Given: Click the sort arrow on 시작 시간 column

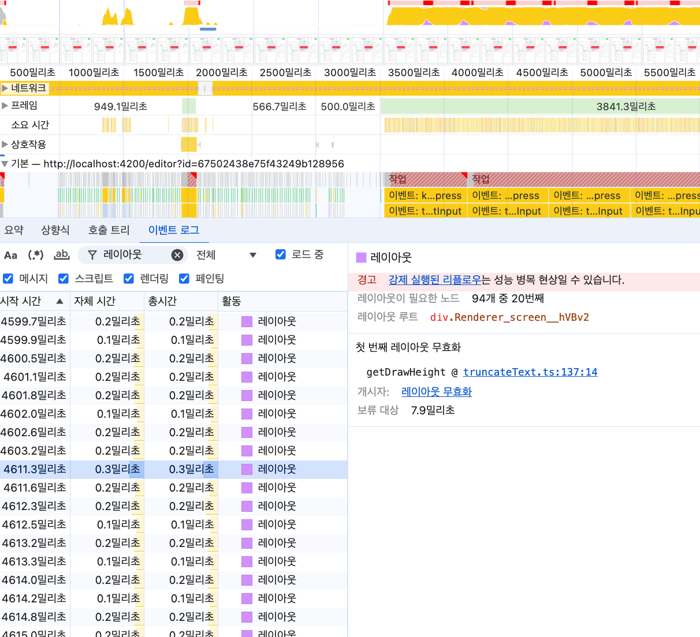Looking at the screenshot, I should pyautogui.click(x=59, y=301).
